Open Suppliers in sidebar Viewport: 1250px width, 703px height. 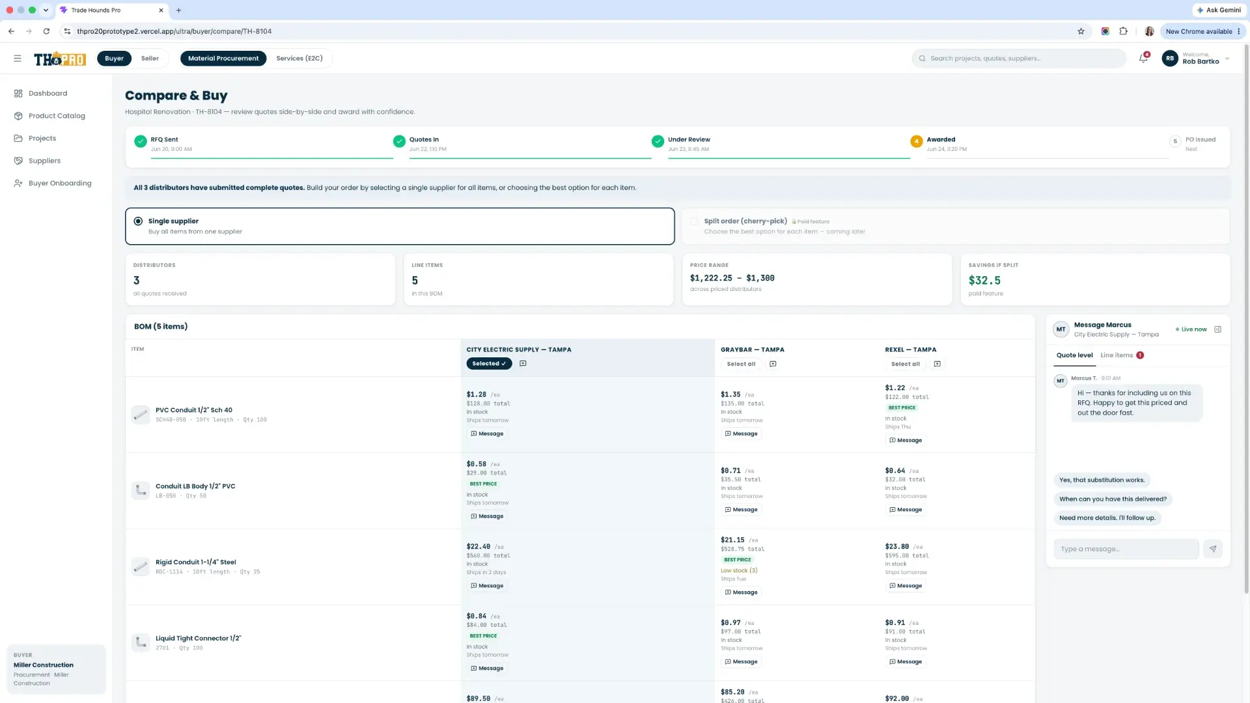(x=44, y=161)
